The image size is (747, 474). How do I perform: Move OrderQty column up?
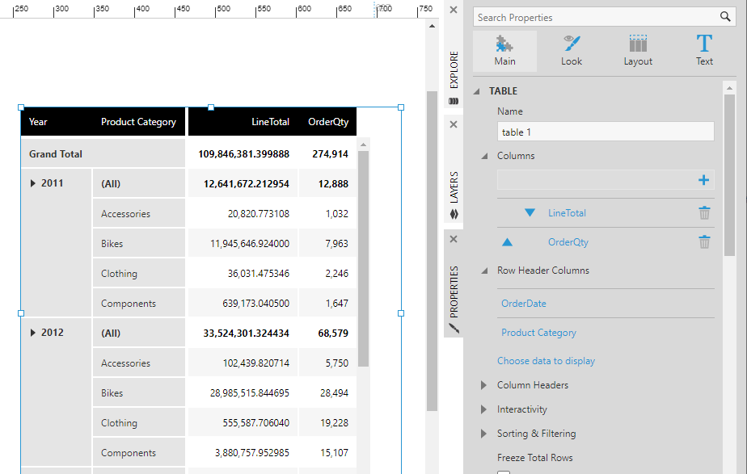point(508,241)
